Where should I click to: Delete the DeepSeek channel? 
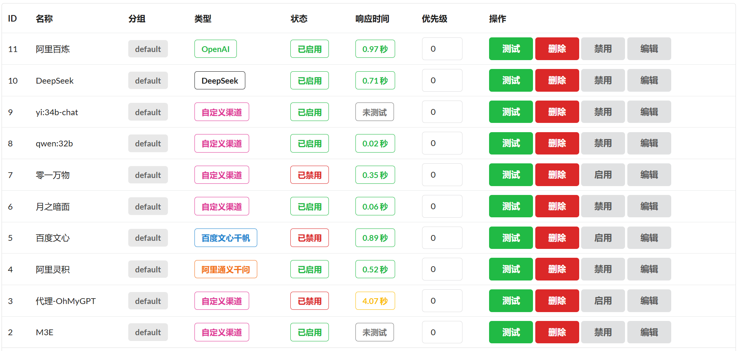pyautogui.click(x=557, y=81)
